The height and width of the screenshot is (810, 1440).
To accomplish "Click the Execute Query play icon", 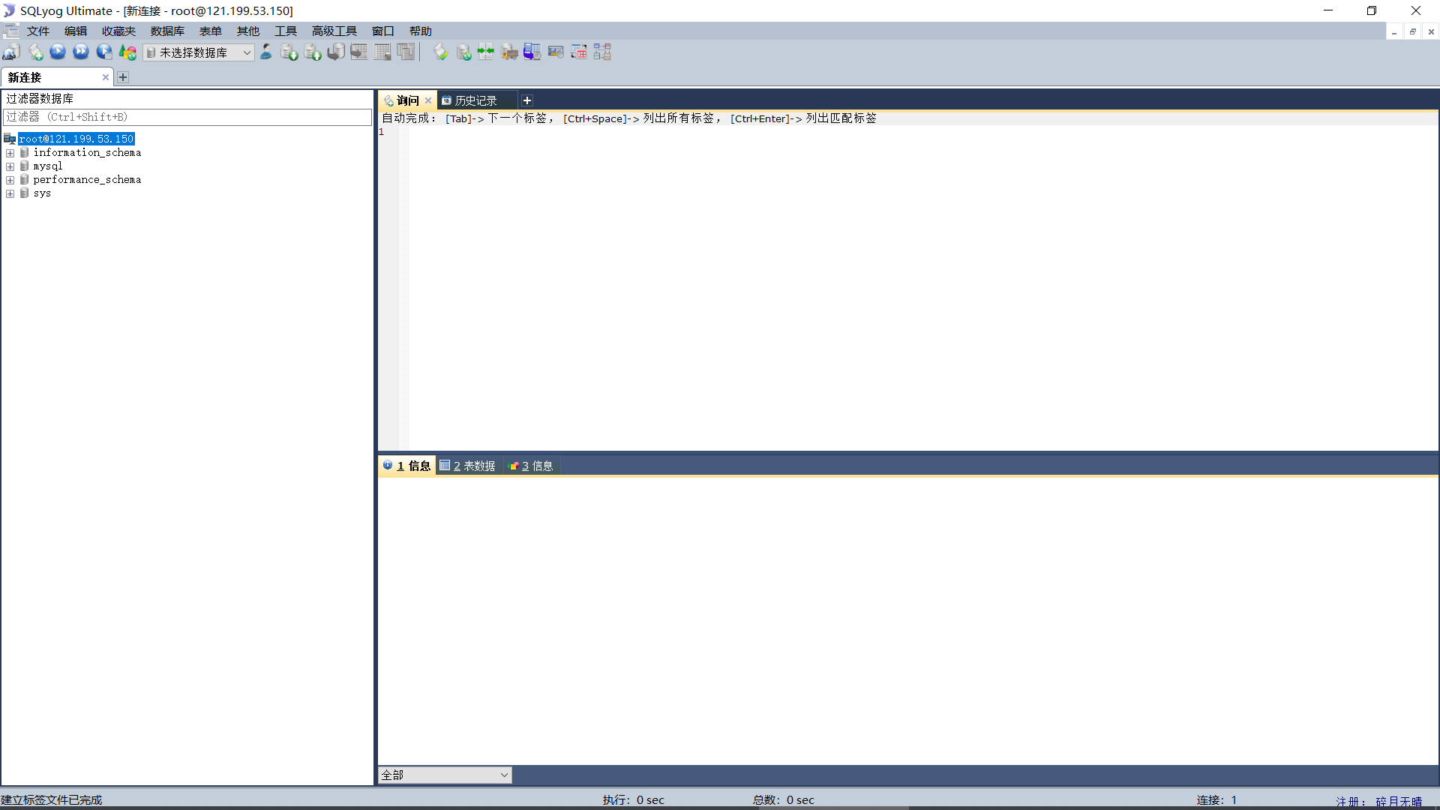I will click(x=58, y=52).
